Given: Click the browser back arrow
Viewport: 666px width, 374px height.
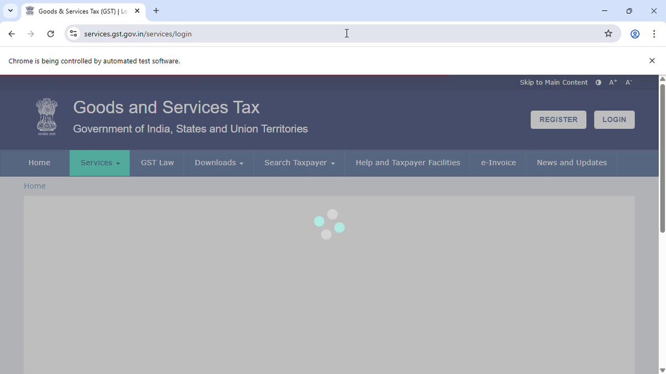Looking at the screenshot, I should [12, 34].
